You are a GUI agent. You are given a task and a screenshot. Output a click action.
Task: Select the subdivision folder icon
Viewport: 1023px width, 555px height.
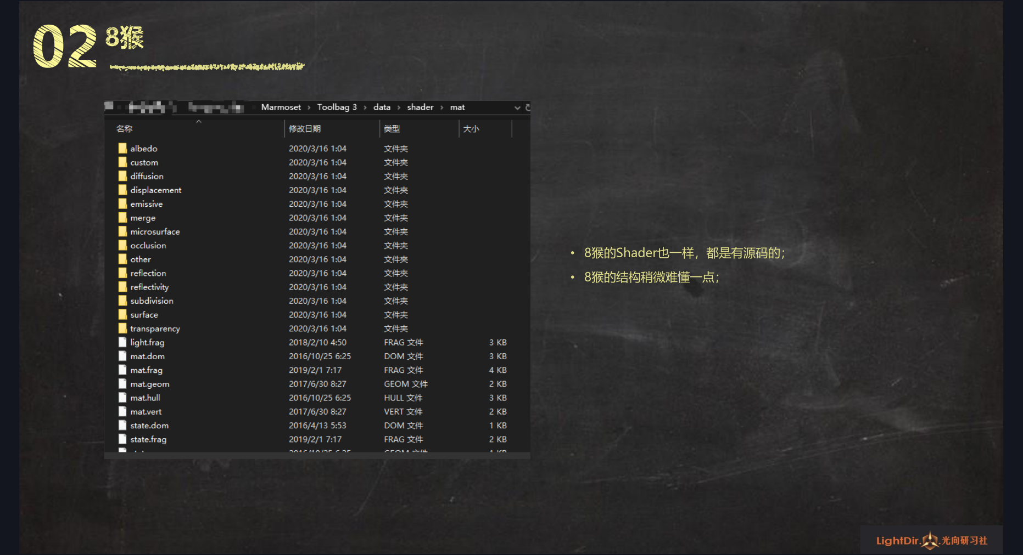(x=122, y=301)
